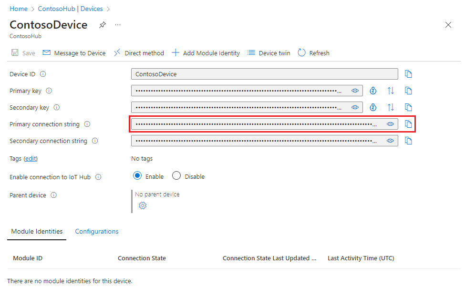
Task: Invoke a Direct method
Action: tap(138, 53)
